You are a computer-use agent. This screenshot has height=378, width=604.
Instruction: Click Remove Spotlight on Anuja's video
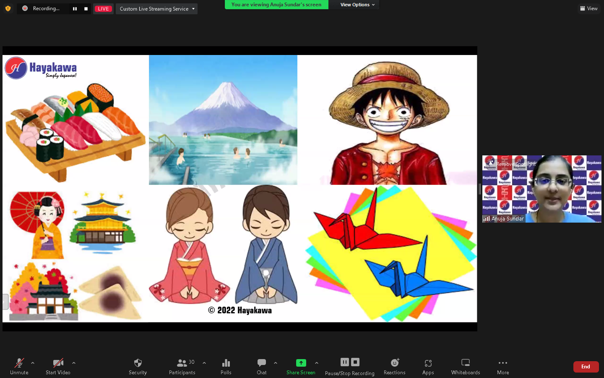point(512,164)
